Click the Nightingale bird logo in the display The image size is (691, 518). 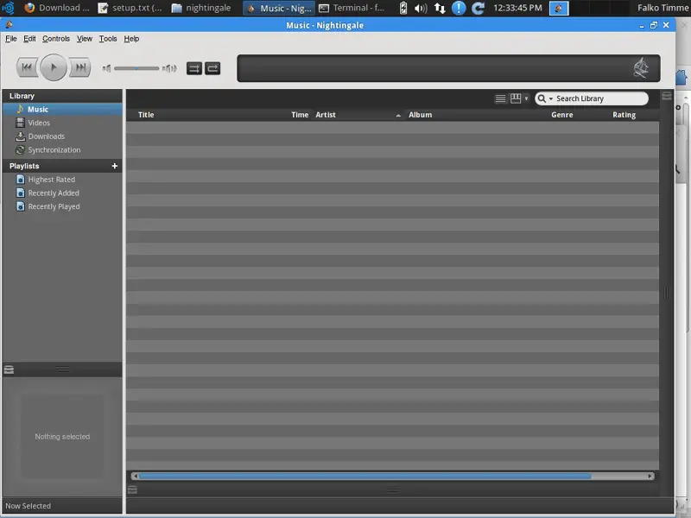click(x=641, y=68)
